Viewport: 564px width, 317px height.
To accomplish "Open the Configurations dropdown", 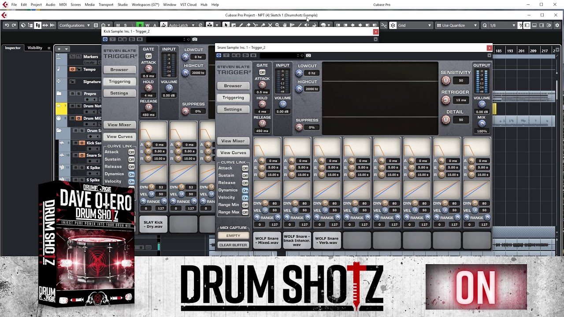I will click(74, 25).
